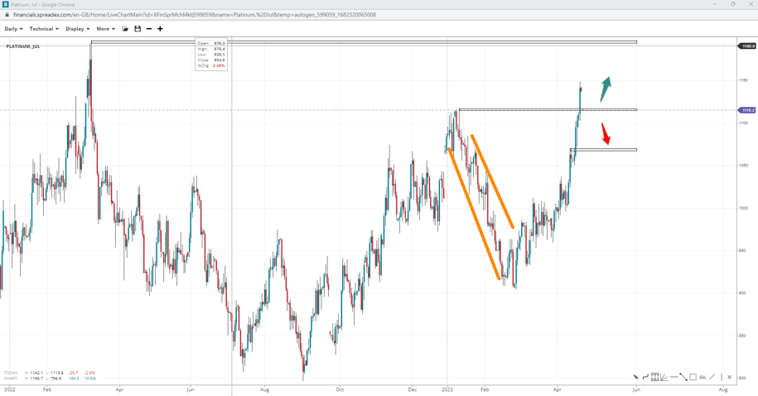Select the curved line drawing tool
Image resolution: width=758 pixels, height=396 pixels.
tap(645, 377)
